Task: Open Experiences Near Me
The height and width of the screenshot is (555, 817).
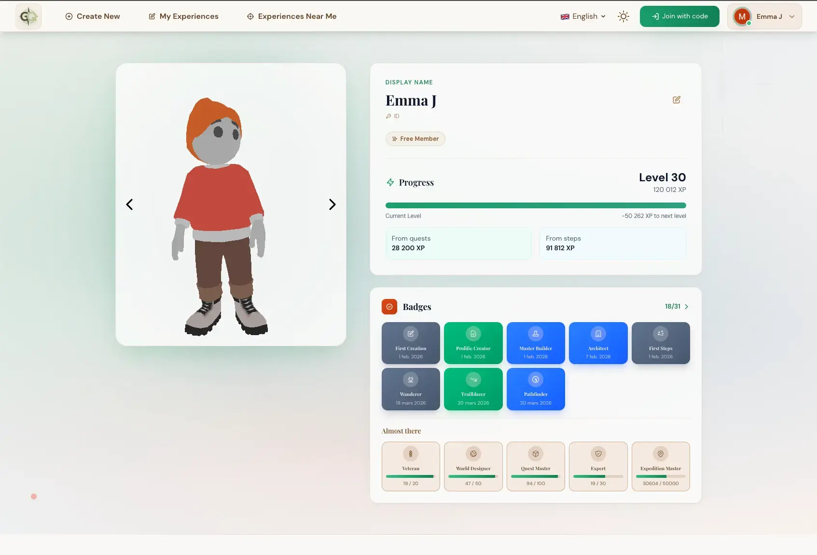Action: tap(291, 16)
